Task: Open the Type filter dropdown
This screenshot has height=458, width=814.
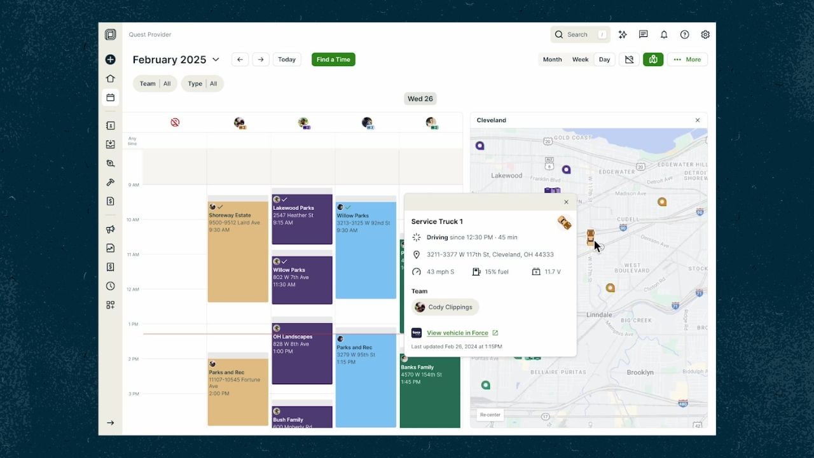Action: point(202,83)
